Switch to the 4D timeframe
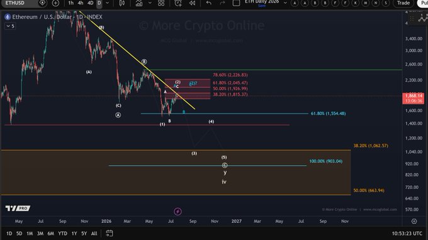Screen dimensions: 428x240 [x=91, y=3]
